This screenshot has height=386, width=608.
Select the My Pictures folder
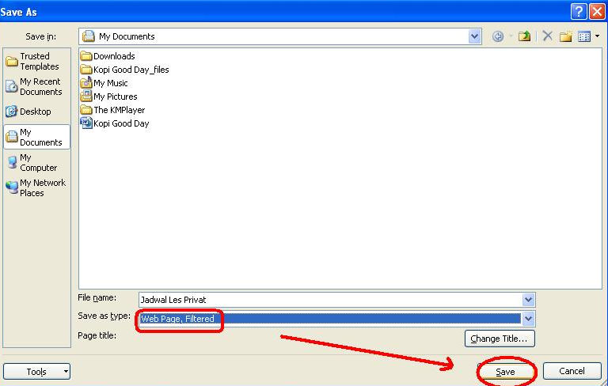coord(108,96)
